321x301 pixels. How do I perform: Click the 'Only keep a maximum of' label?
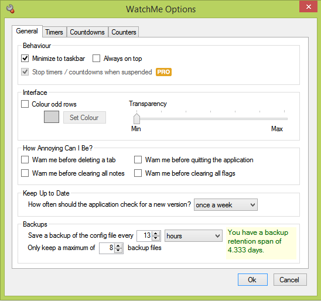pos(62,248)
